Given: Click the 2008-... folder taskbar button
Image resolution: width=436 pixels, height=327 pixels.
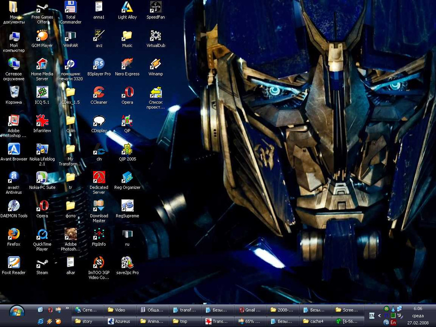Looking at the screenshot, I should pyautogui.click(x=283, y=310).
